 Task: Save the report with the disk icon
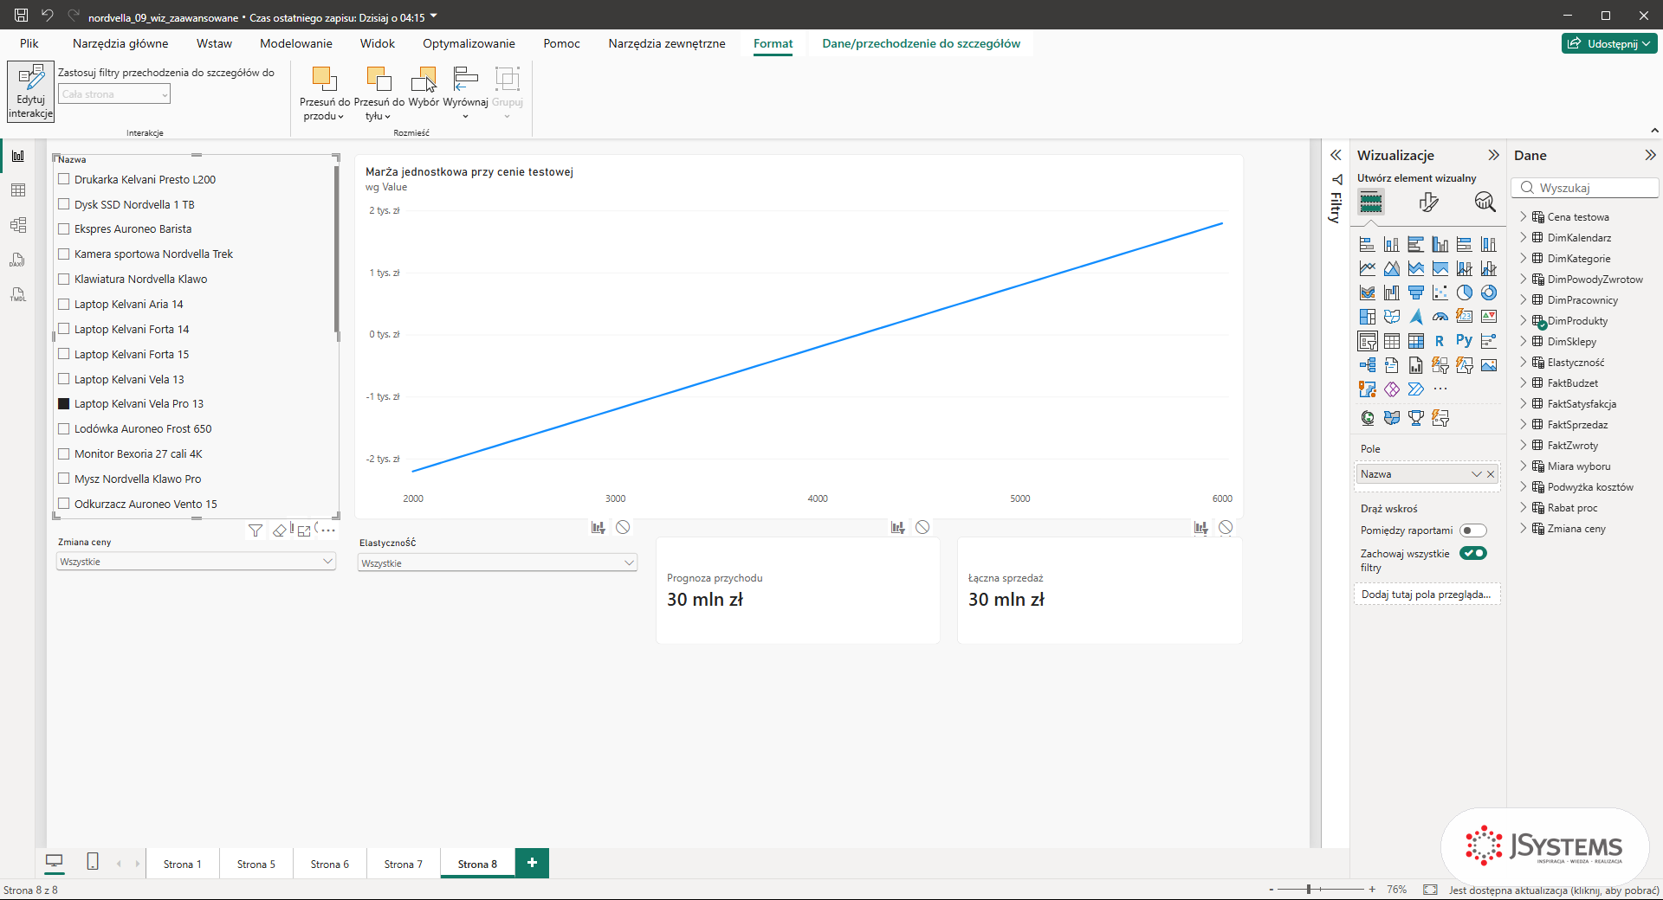click(21, 15)
